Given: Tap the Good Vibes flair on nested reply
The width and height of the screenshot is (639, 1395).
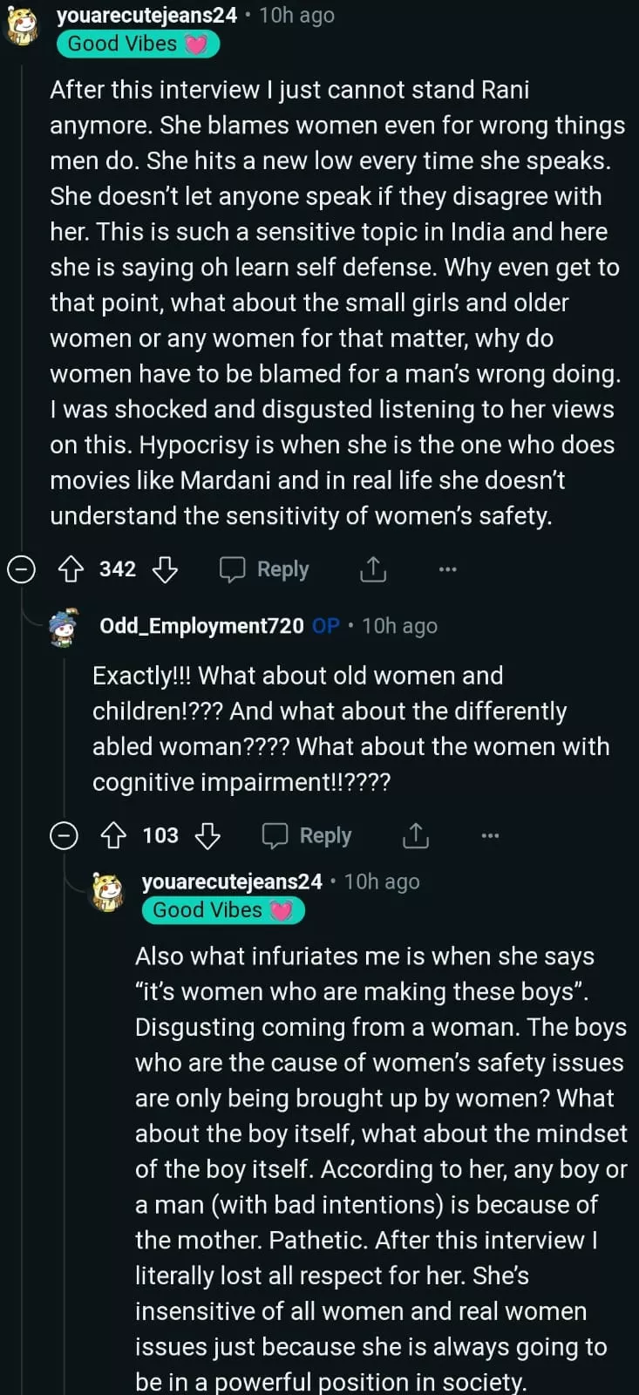Looking at the screenshot, I should [223, 910].
